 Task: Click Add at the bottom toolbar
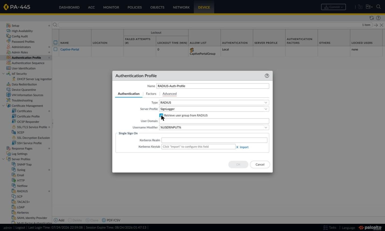pyautogui.click(x=59, y=220)
